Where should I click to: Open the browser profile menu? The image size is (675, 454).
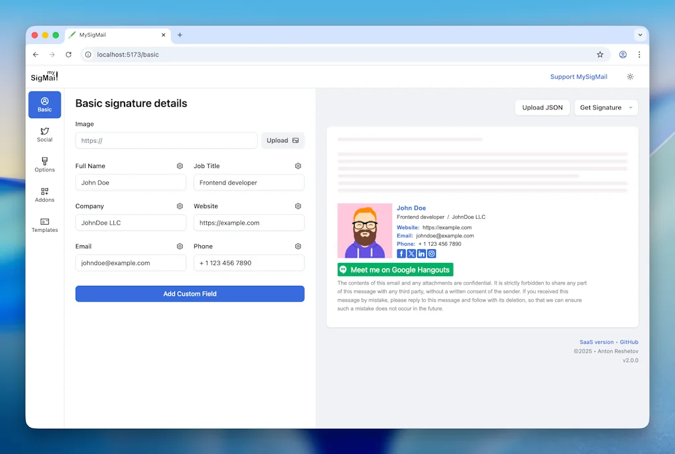point(623,55)
